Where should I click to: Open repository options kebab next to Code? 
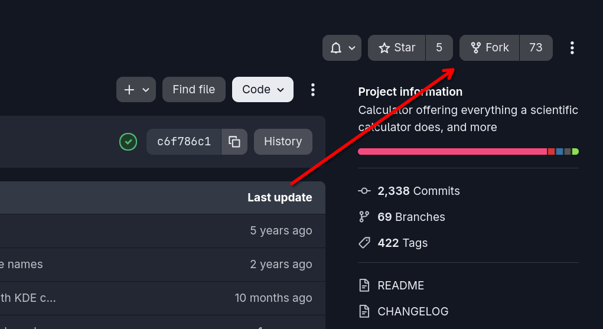pos(313,90)
